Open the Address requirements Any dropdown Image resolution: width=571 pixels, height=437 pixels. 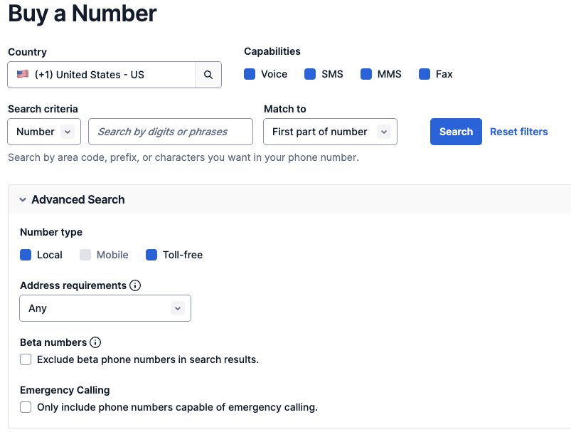coord(105,308)
